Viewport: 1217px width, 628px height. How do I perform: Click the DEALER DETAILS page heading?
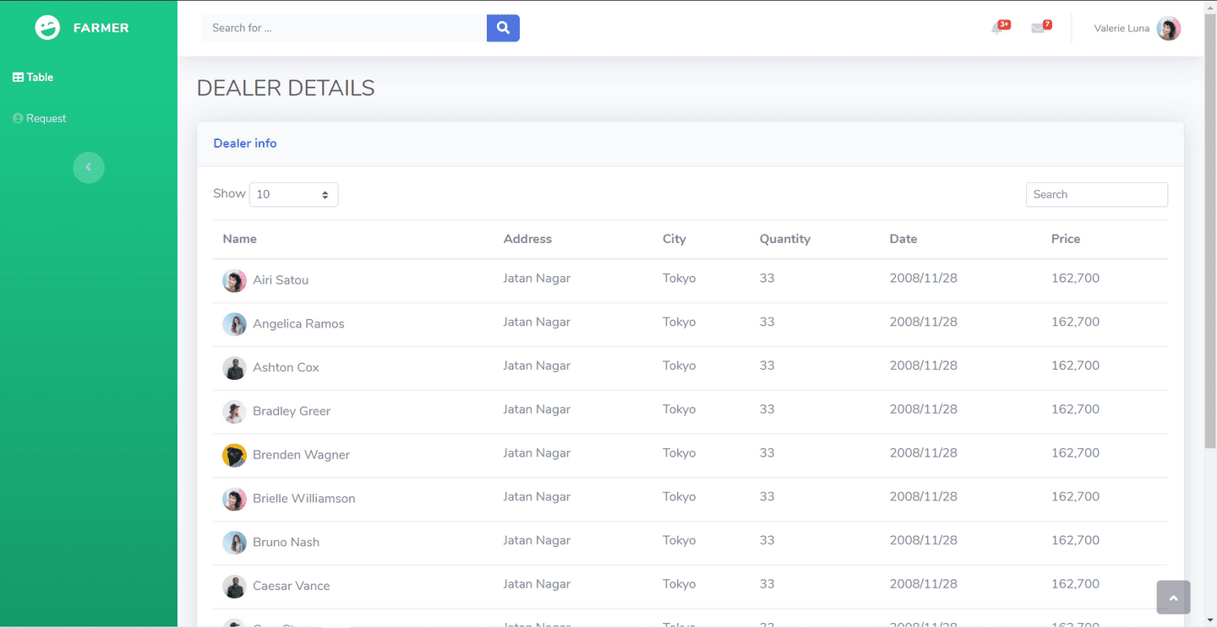[286, 88]
